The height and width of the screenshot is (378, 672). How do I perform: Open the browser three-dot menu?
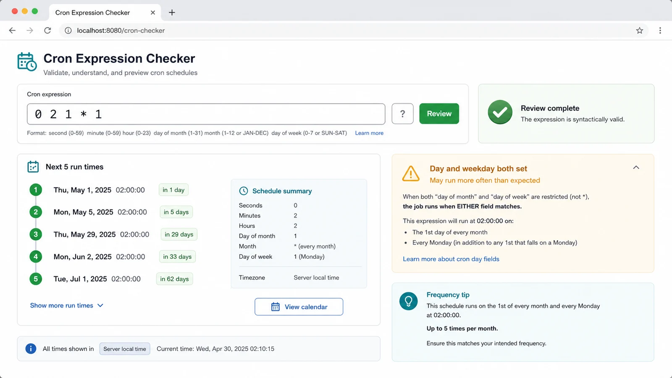point(660,30)
